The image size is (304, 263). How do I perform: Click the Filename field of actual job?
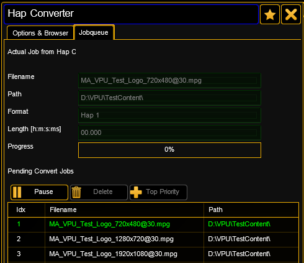click(x=169, y=80)
